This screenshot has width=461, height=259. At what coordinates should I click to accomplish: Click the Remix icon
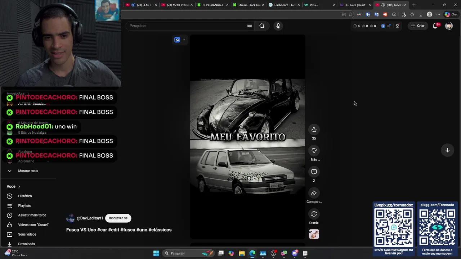coord(314,214)
